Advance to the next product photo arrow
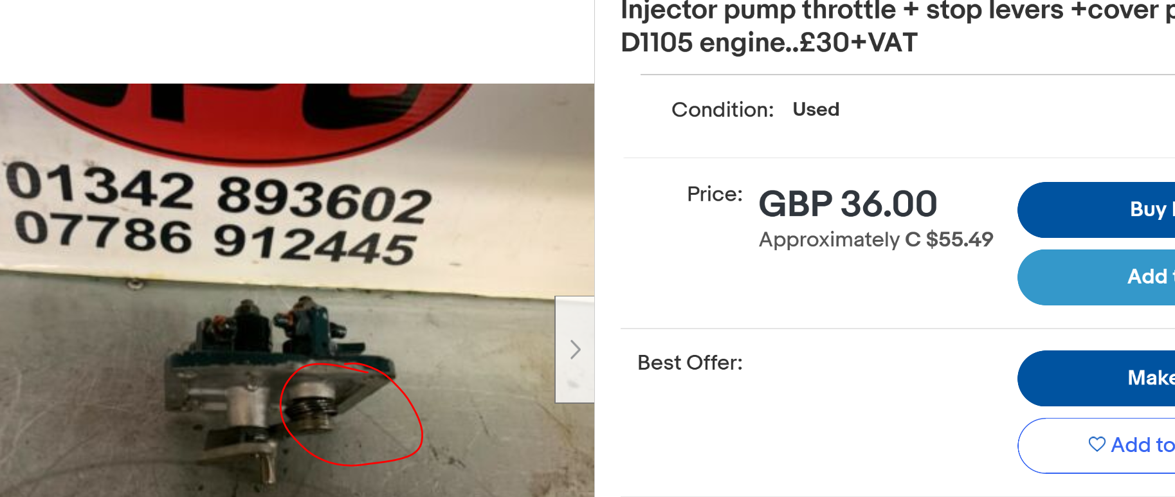 pyautogui.click(x=575, y=350)
